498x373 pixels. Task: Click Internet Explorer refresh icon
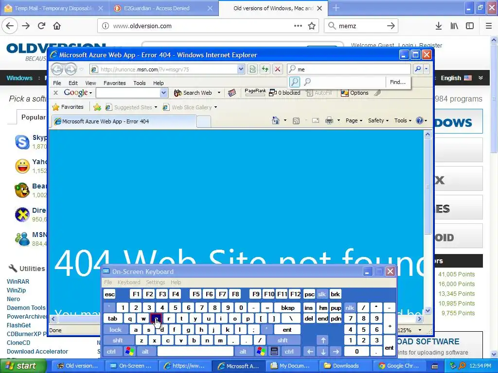pos(265,69)
